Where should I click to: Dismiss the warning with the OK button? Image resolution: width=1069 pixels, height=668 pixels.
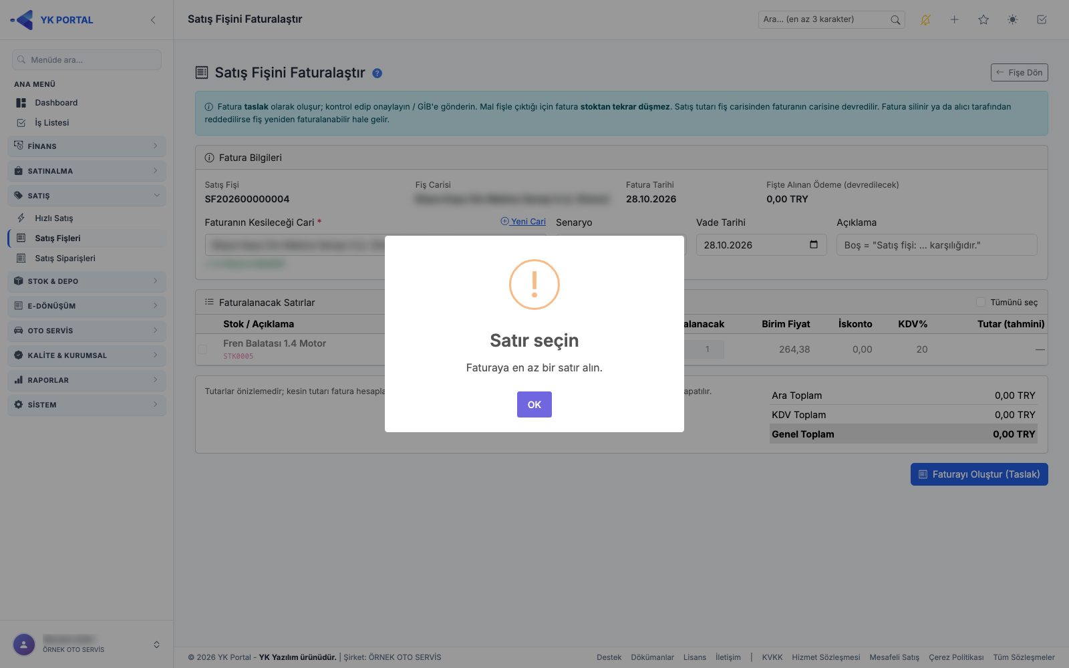(534, 404)
